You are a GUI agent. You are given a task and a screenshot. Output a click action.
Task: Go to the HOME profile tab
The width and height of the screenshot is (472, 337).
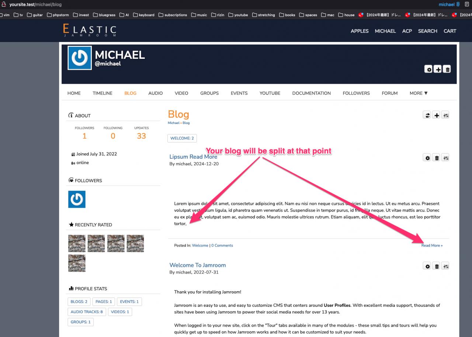tap(74, 93)
